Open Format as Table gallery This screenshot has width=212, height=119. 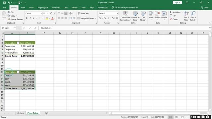point(135,16)
